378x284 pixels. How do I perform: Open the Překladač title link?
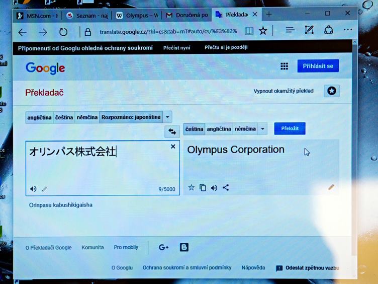[x=44, y=93]
